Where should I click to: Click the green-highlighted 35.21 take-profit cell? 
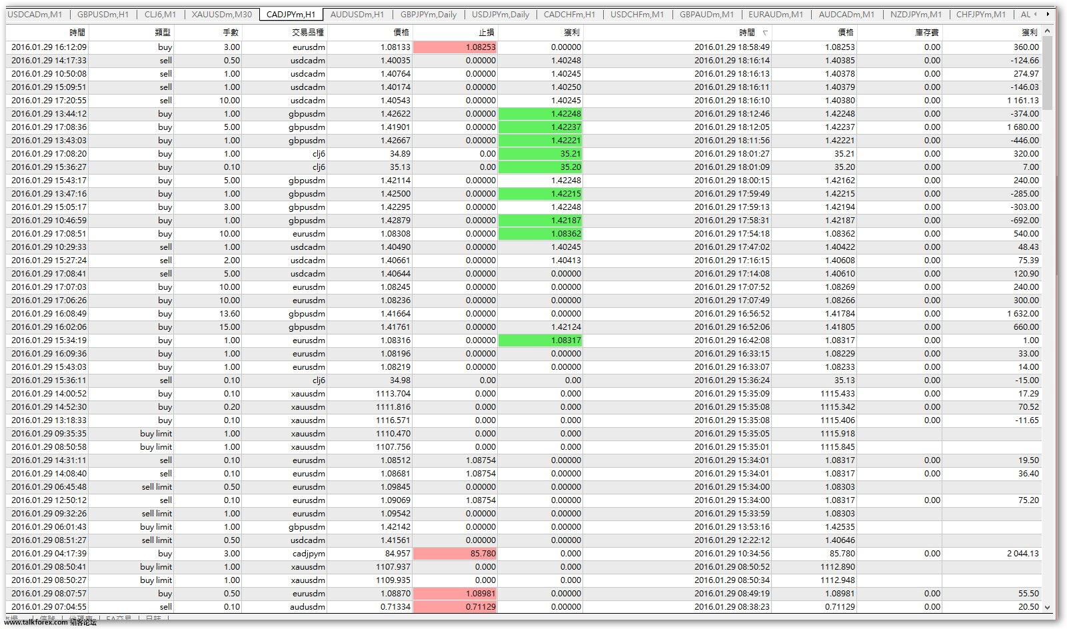pyautogui.click(x=540, y=154)
